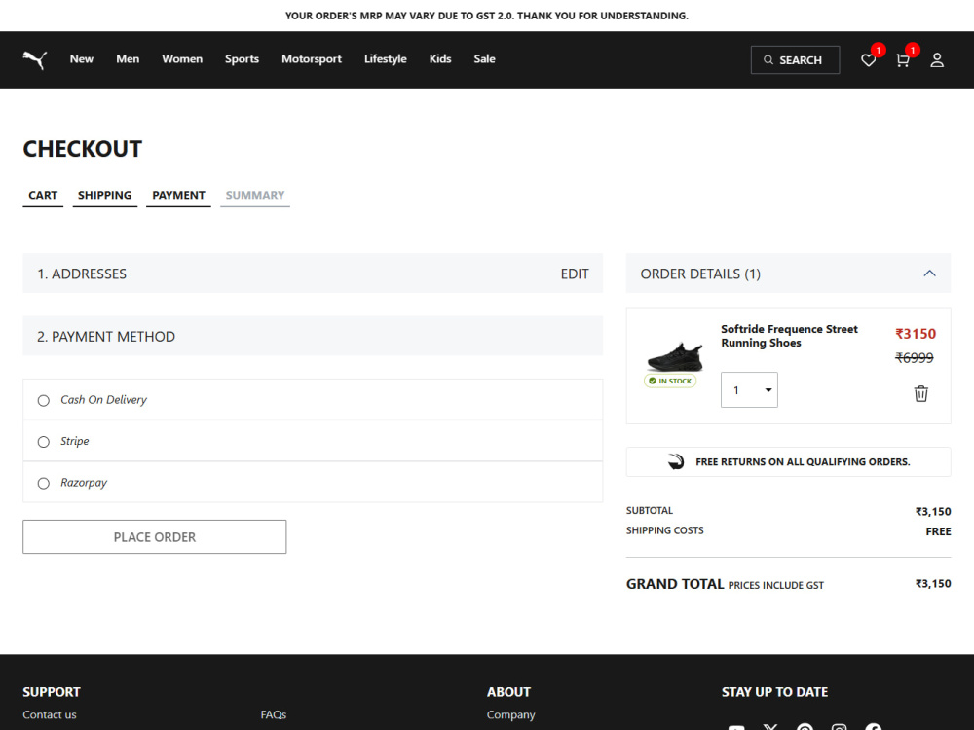The image size is (974, 730).
Task: Open the FAQs footer link
Action: click(x=274, y=714)
